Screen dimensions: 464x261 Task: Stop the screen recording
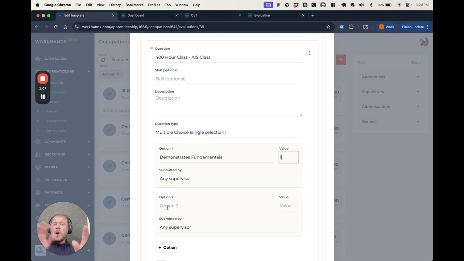[43, 79]
